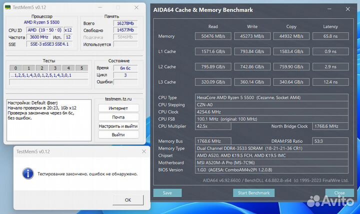Minimize the TestMem5 main window
This screenshot has width=360, height=214.
click(100, 7)
